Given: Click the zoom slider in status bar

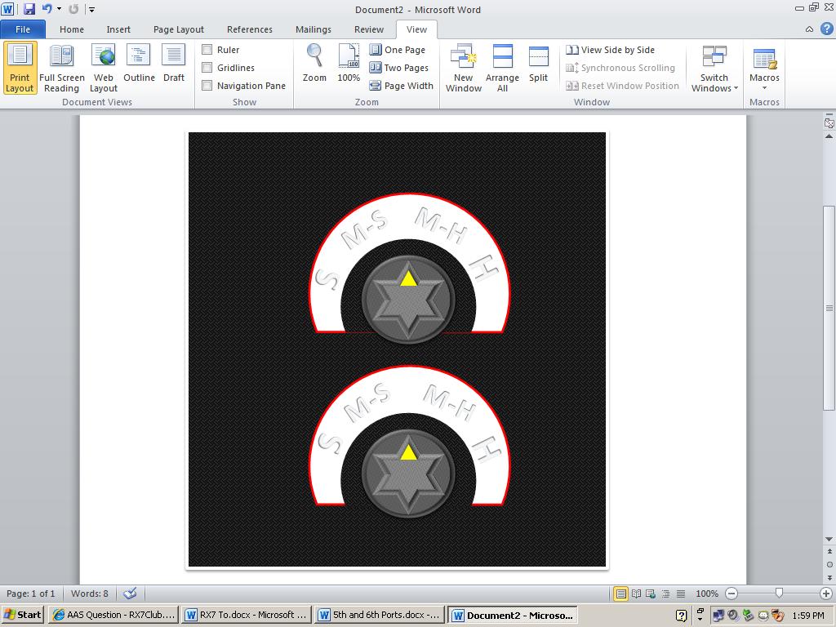Looking at the screenshot, I should 779,593.
